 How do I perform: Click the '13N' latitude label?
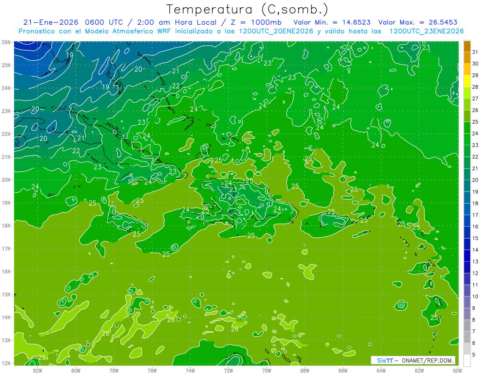click(x=6, y=340)
